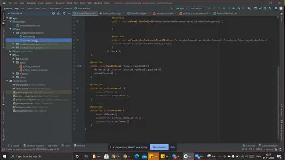Open the Mail app from taskbar
Screen dimensions: 285x160
144,156
